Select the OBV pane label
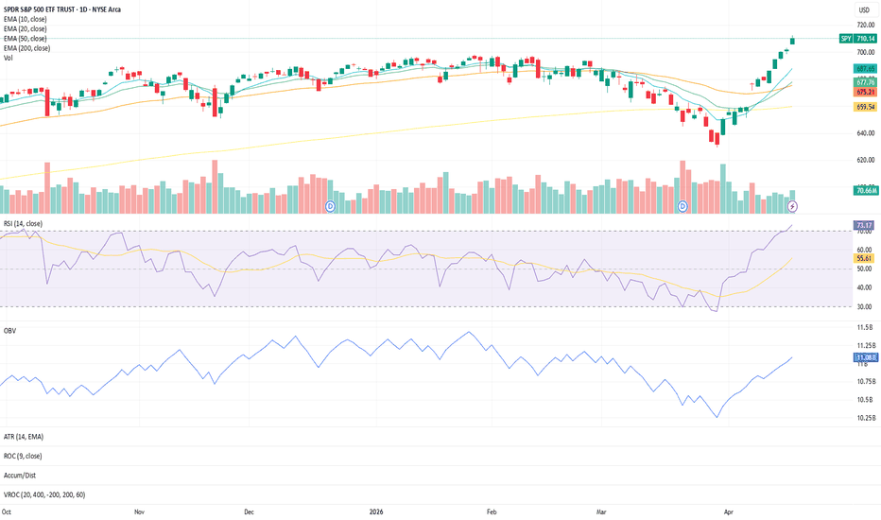Image resolution: width=881 pixels, height=520 pixels. 9,331
